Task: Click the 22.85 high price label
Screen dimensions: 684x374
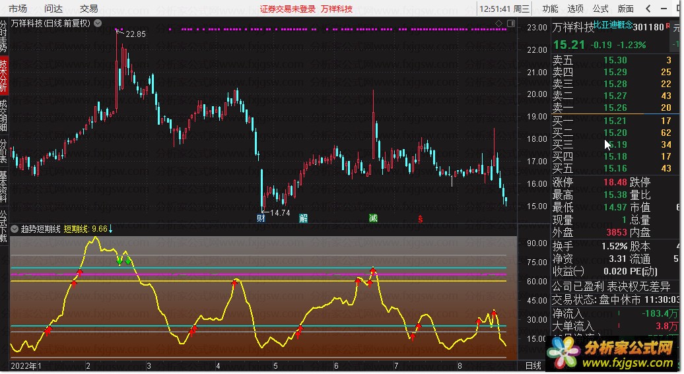Action: tap(135, 34)
